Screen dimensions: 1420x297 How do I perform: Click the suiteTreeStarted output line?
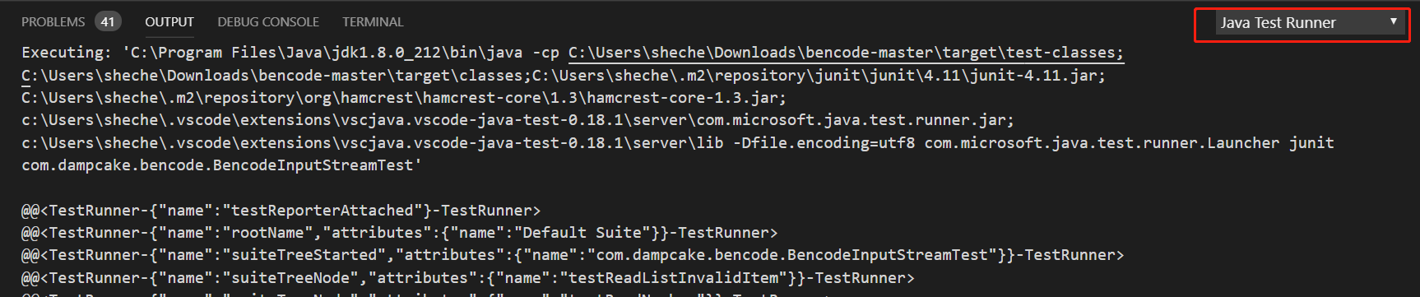(x=573, y=255)
